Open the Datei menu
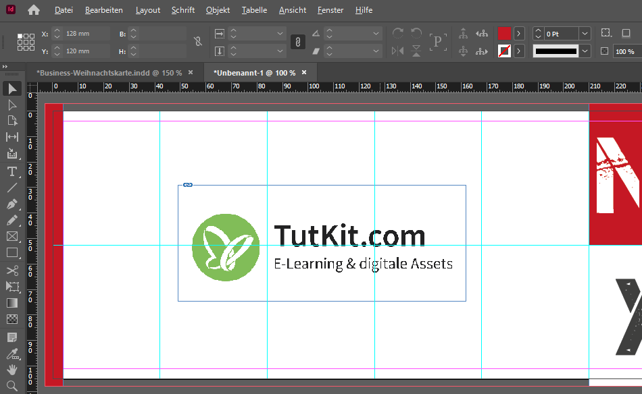The height and width of the screenshot is (394, 642). click(x=64, y=10)
